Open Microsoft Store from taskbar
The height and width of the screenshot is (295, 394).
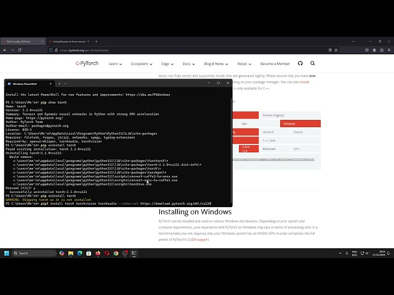pyautogui.click(x=89, y=253)
